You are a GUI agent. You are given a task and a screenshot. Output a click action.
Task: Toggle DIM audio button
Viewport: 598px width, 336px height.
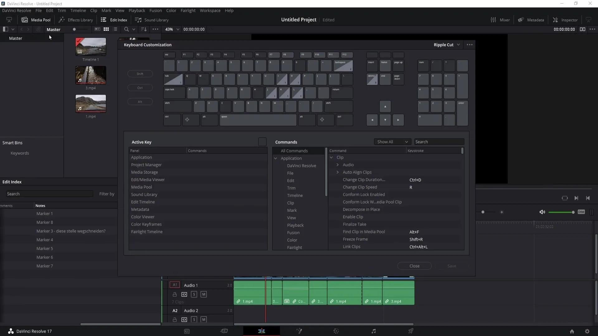(x=581, y=212)
